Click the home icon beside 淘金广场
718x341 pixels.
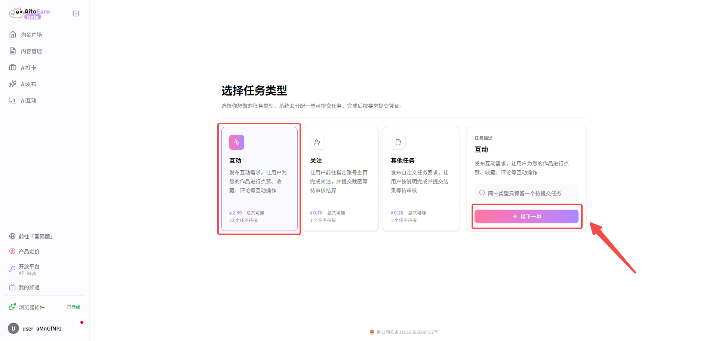[13, 34]
